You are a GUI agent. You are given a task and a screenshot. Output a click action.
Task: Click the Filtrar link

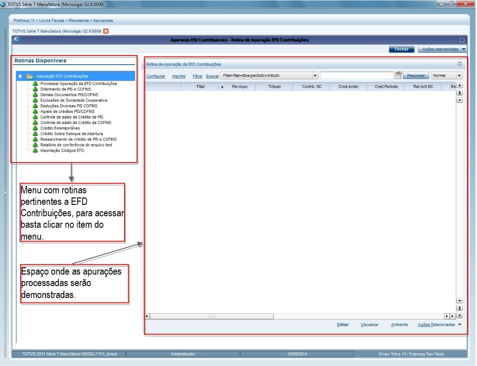pos(198,76)
